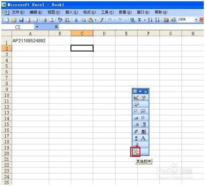Open the Name Box dropdown arrow
The height and width of the screenshot is (186, 205).
[x=37, y=27]
